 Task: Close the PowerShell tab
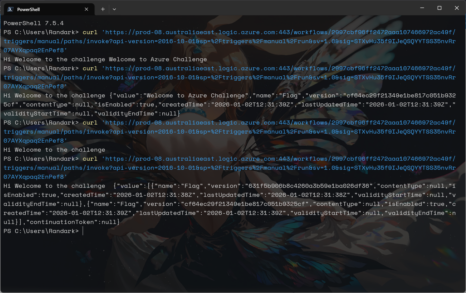tap(86, 9)
